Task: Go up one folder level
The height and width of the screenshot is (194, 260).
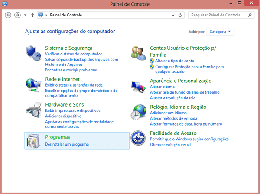Action: pyautogui.click(x=33, y=15)
